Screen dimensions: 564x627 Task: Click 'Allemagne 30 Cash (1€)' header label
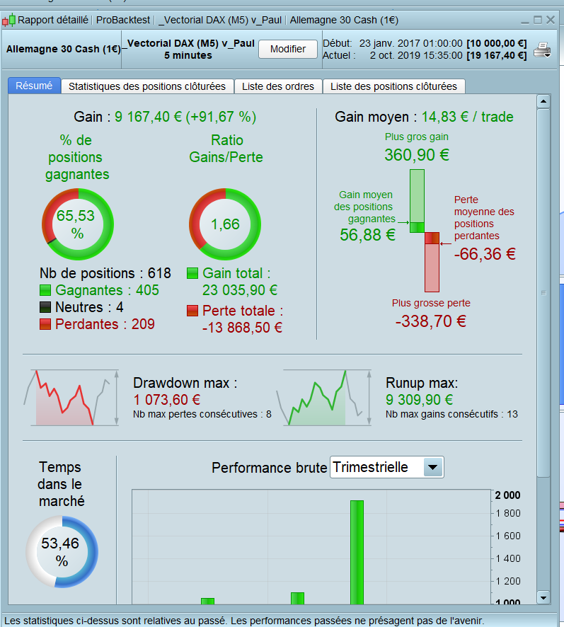63,49
